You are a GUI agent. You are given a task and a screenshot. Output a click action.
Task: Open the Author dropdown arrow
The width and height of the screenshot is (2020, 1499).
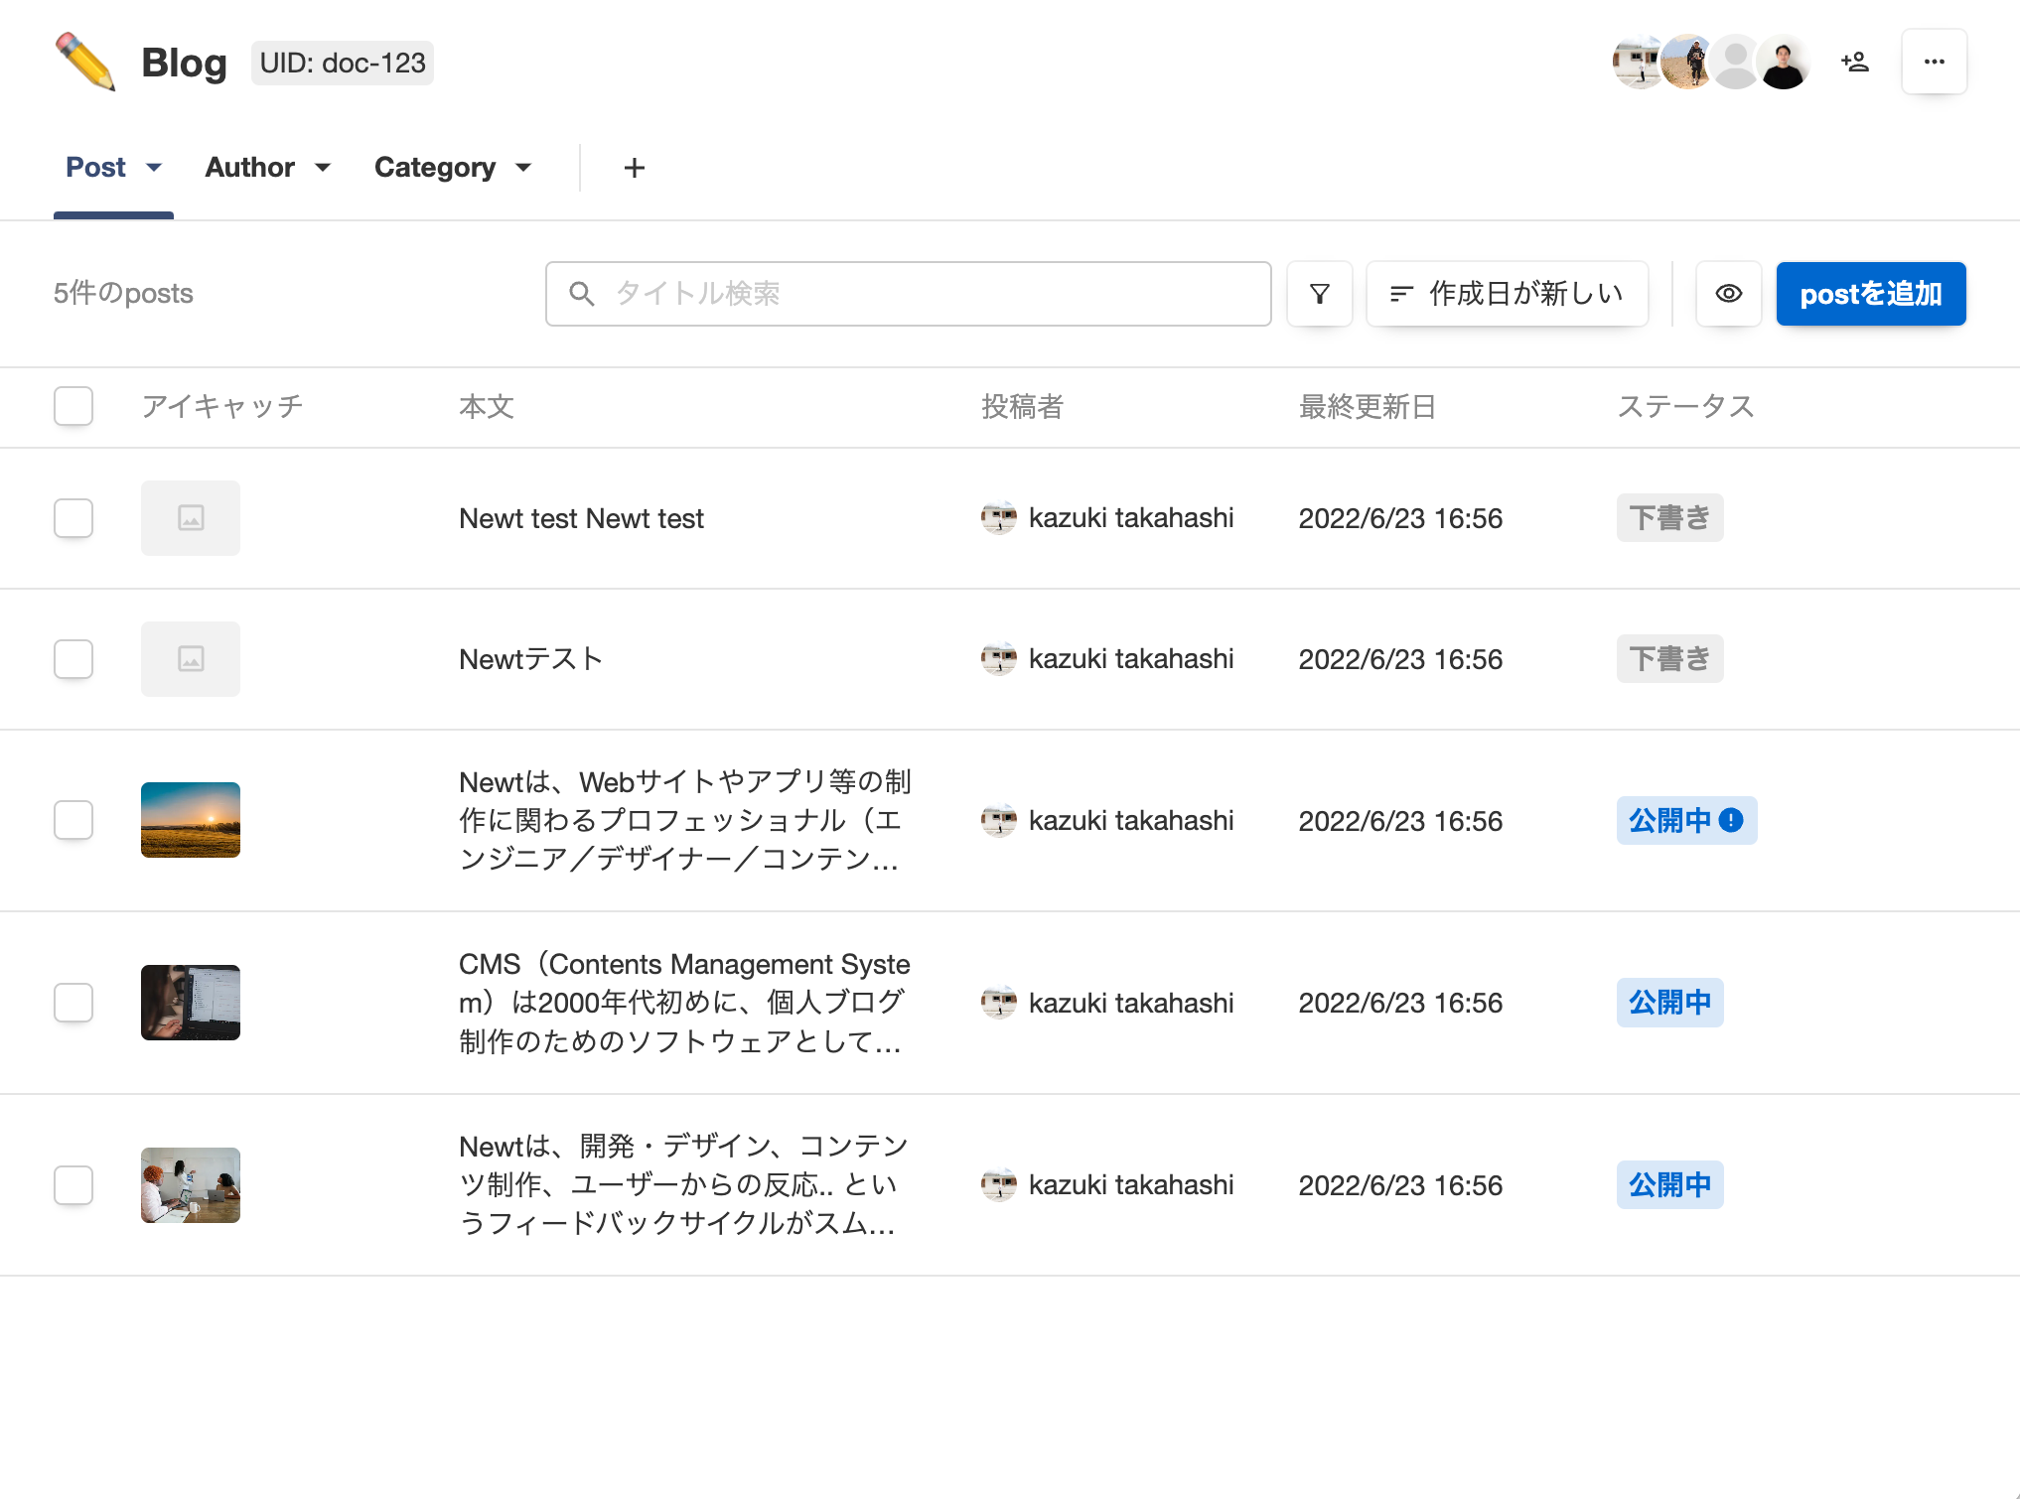tap(323, 167)
